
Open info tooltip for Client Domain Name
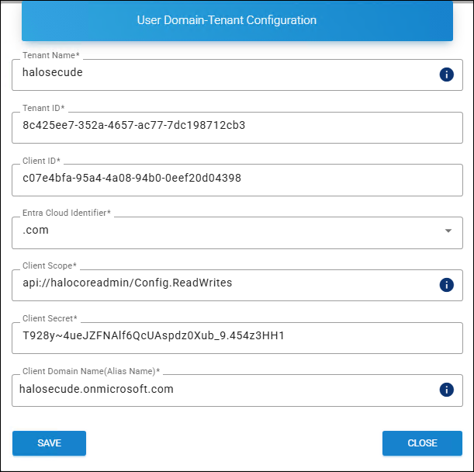point(446,390)
